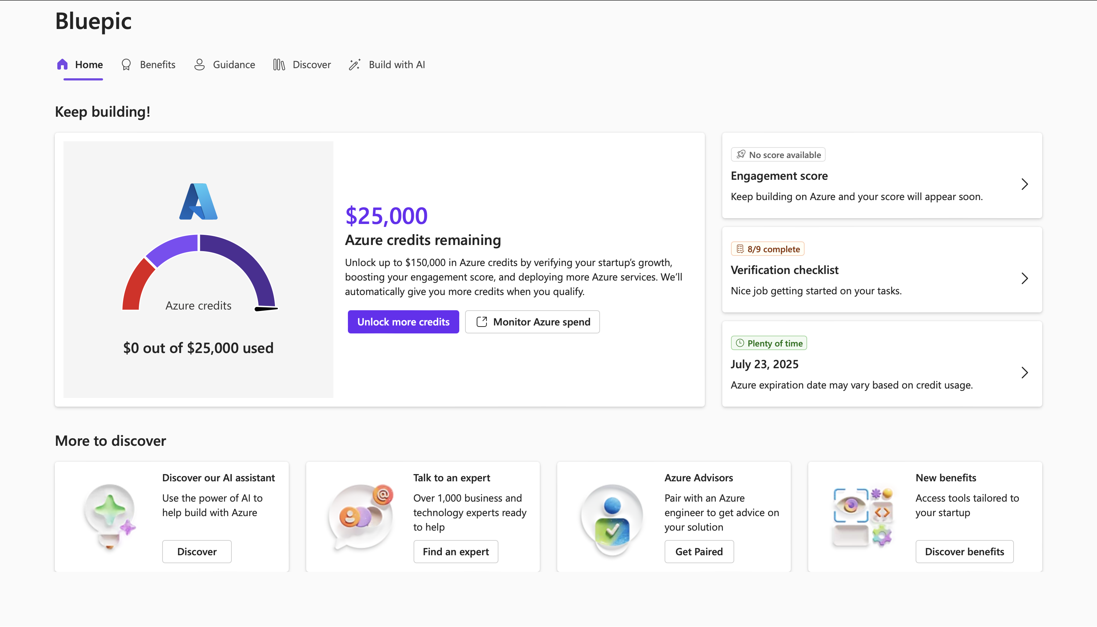Click the rocket icon in No score available badge
Image resolution: width=1097 pixels, height=627 pixels.
coord(740,155)
